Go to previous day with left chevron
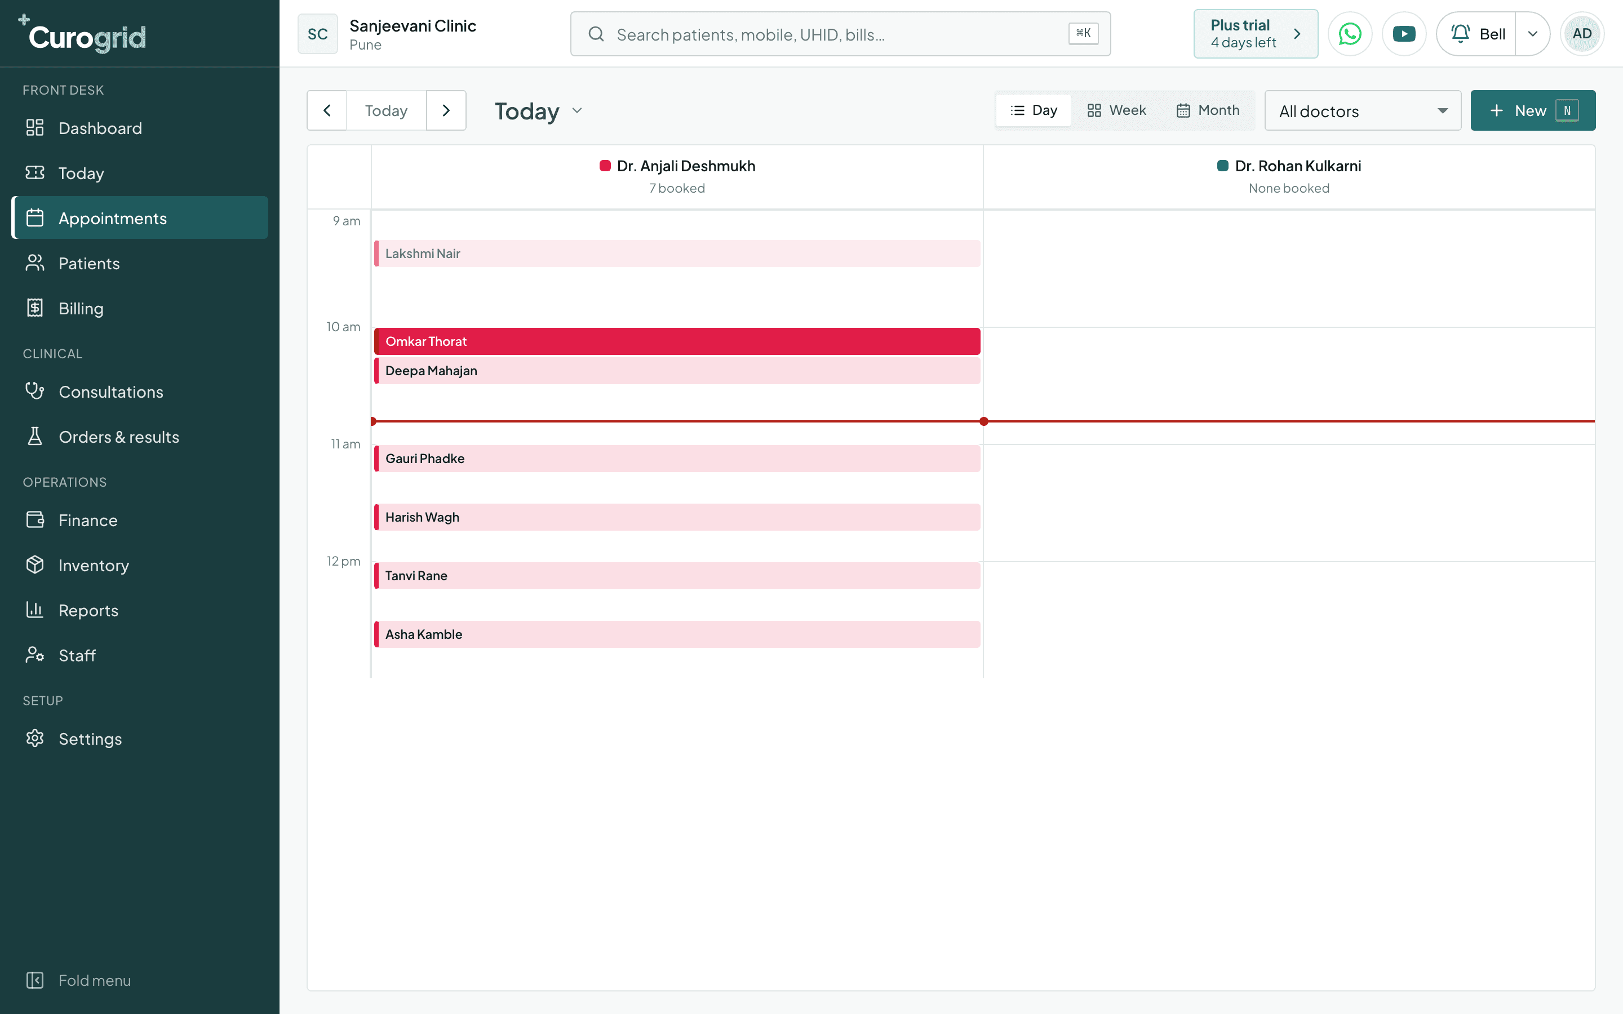This screenshot has width=1623, height=1014. [327, 110]
